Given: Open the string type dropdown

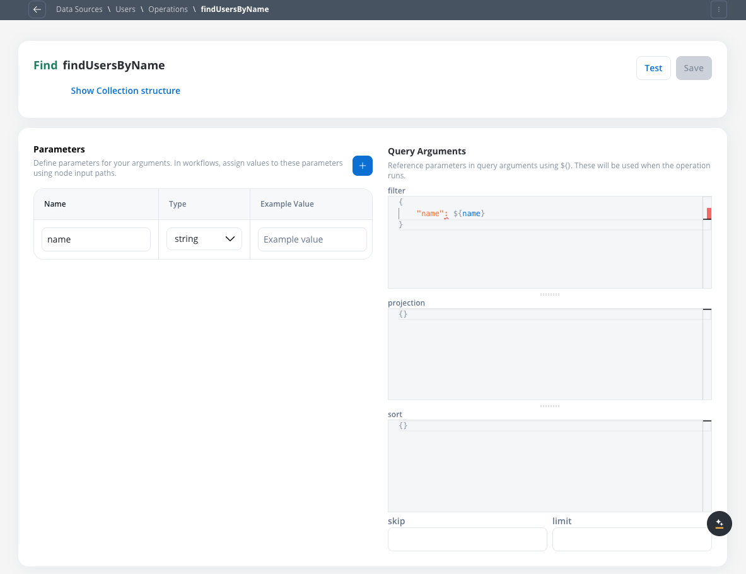Looking at the screenshot, I should (x=204, y=239).
